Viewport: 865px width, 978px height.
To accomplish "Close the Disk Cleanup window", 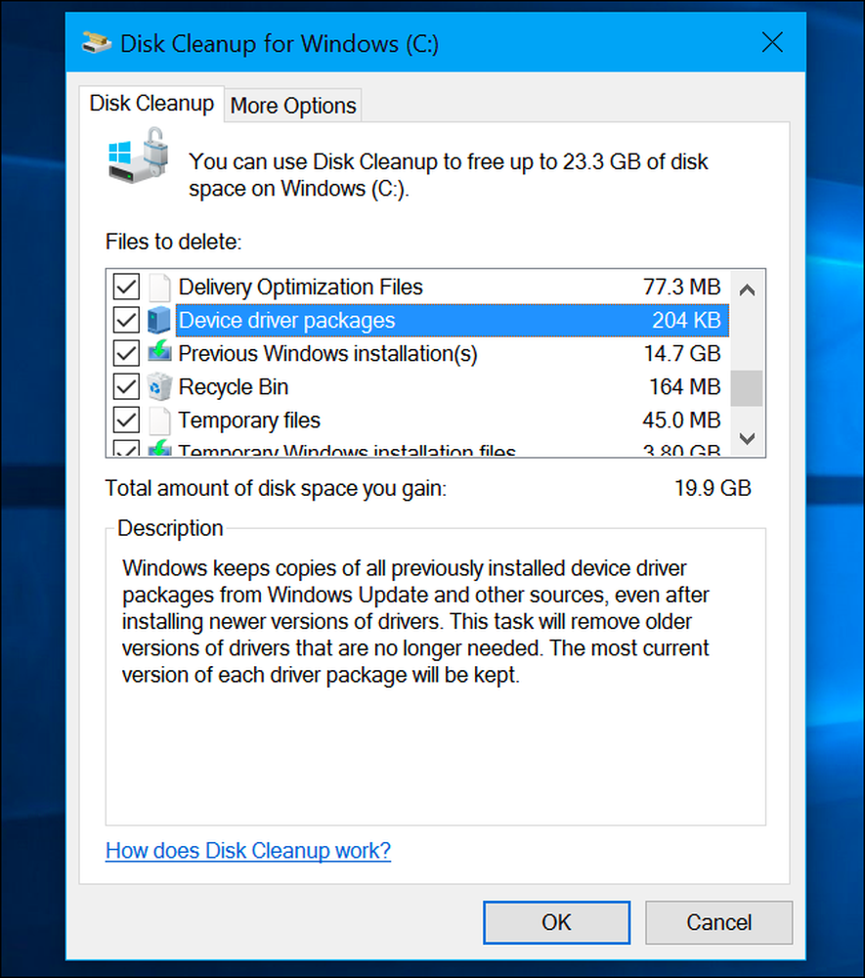I will click(x=772, y=42).
